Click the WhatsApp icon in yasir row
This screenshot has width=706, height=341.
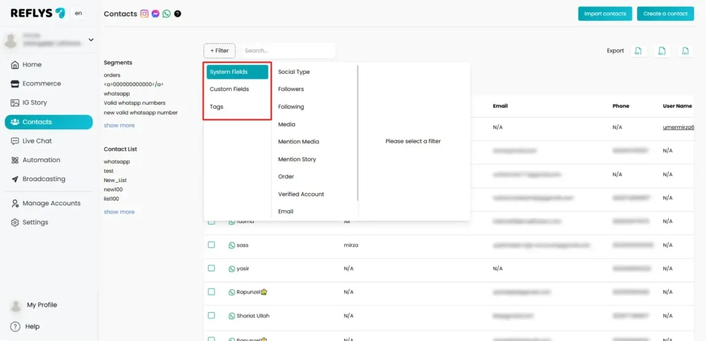(232, 269)
